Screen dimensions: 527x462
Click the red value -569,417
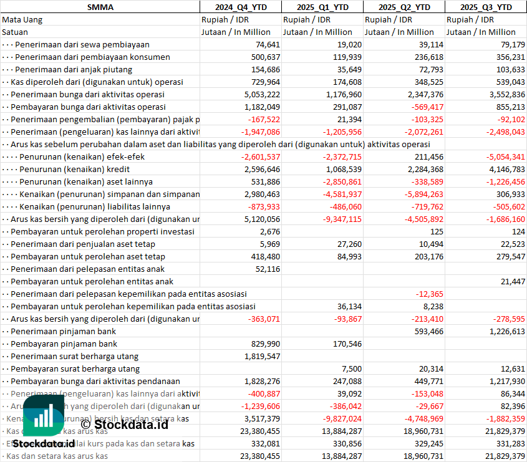coord(427,107)
